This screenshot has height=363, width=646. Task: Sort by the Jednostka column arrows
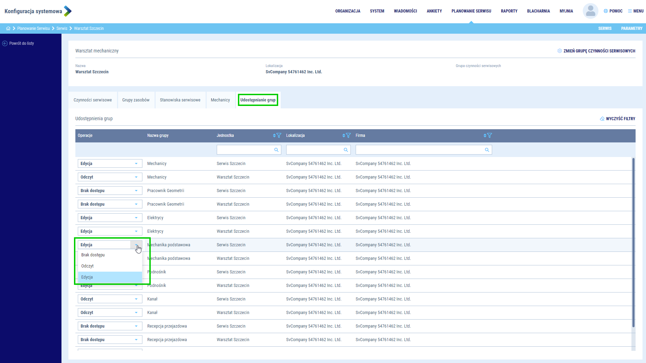[274, 135]
